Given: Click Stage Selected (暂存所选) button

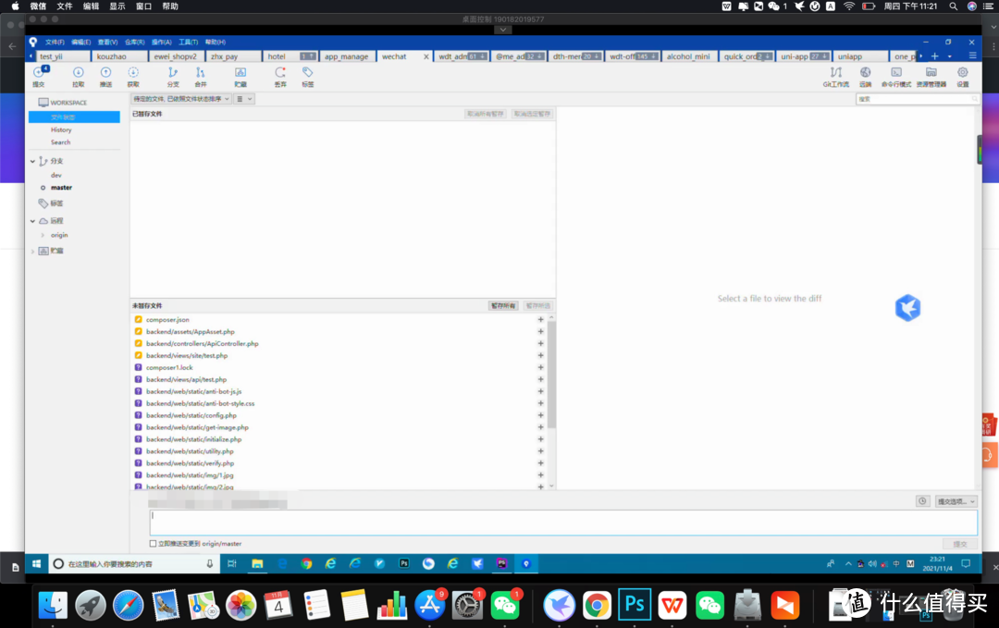Looking at the screenshot, I should tap(537, 306).
